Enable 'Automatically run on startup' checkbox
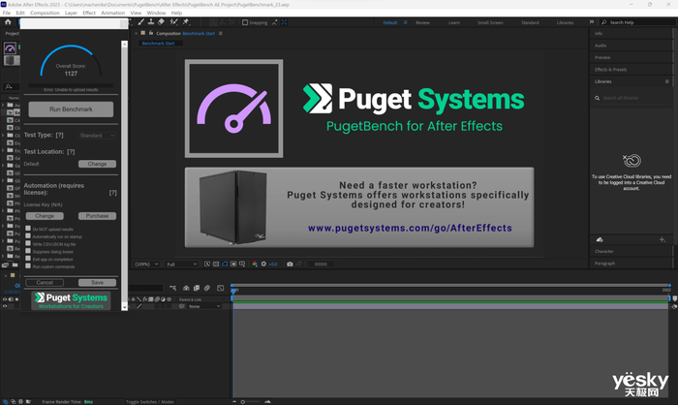The image size is (678, 405). 27,237
